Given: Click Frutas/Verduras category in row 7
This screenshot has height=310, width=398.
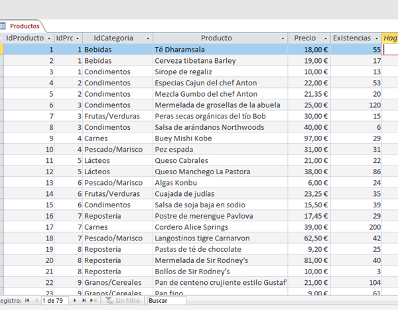Looking at the screenshot, I should 118,116.
